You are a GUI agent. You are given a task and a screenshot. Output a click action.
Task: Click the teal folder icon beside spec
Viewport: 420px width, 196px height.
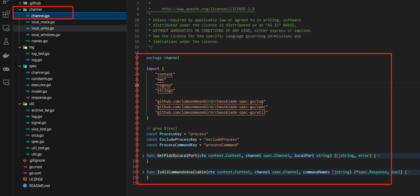point(25,66)
